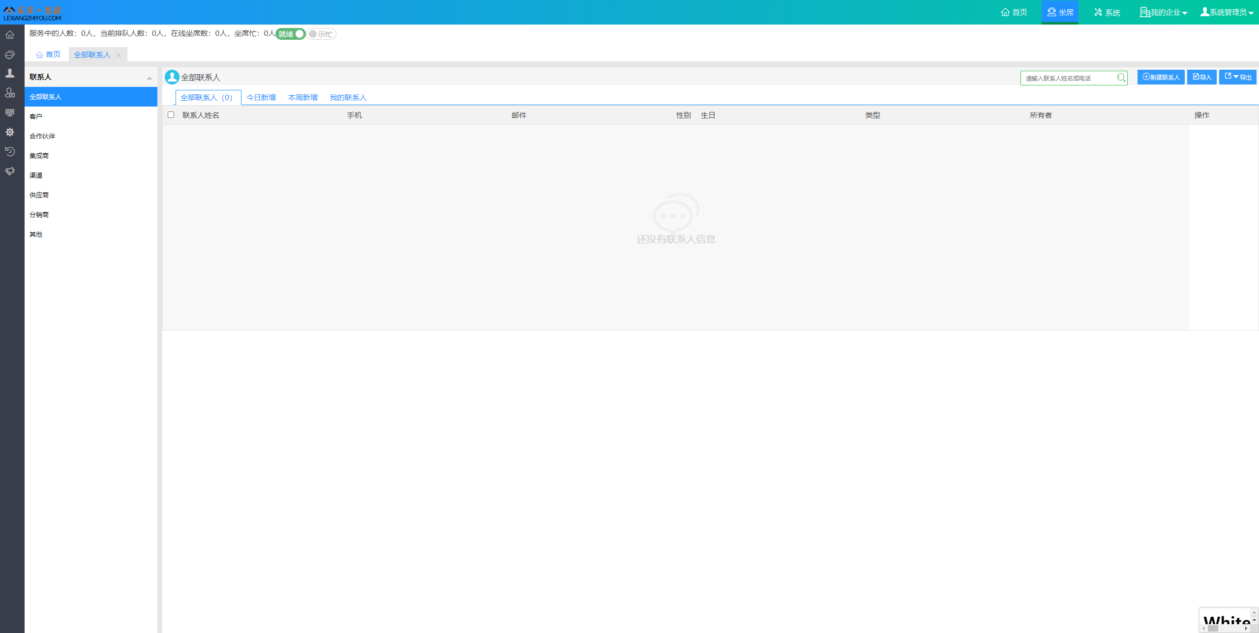Viewport: 1259px width, 633px height.
Task: Collapse the 联系人 panel arrow
Action: (x=150, y=78)
